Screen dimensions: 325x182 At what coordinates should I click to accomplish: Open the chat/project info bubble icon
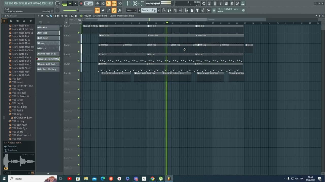click(237, 4)
